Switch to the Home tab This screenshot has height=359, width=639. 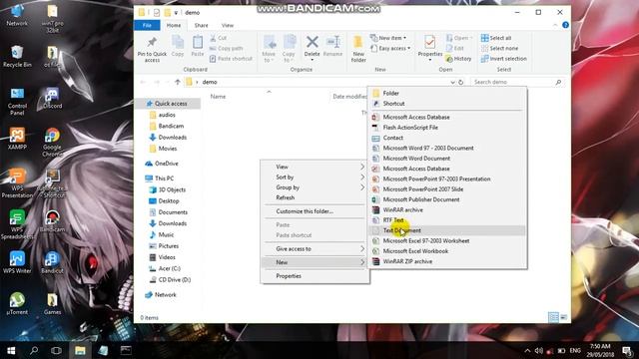coord(173,25)
